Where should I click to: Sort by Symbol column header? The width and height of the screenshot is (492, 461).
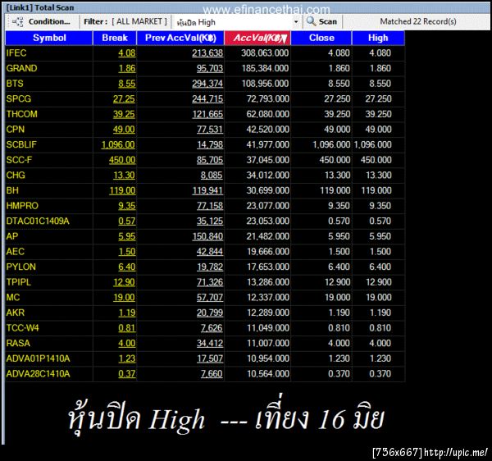click(x=49, y=38)
